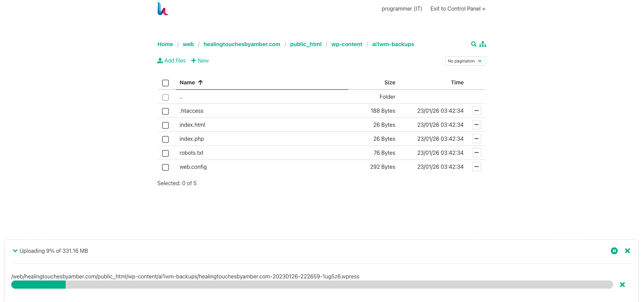Click the timestamp of the web.config row
The height and width of the screenshot is (302, 644).
440,167
